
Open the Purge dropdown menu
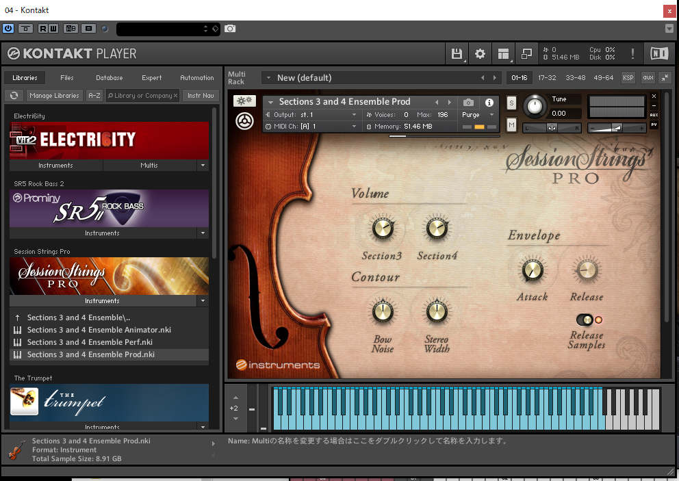[478, 115]
